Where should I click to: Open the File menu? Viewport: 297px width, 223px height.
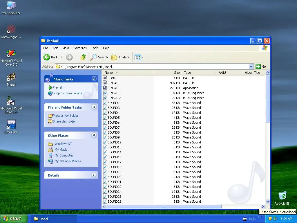46,48
